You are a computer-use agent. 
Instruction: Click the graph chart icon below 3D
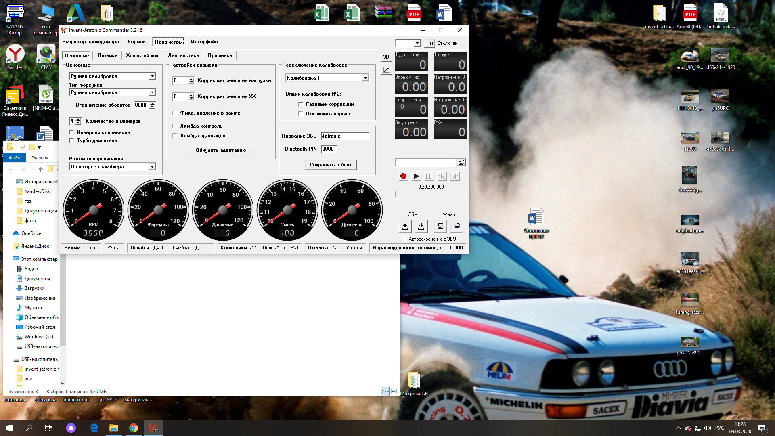tap(386, 70)
